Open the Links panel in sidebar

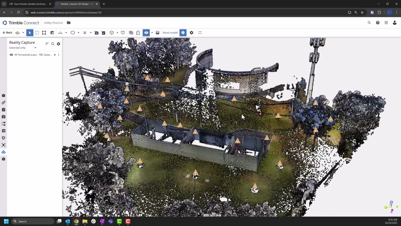click(x=3, y=103)
